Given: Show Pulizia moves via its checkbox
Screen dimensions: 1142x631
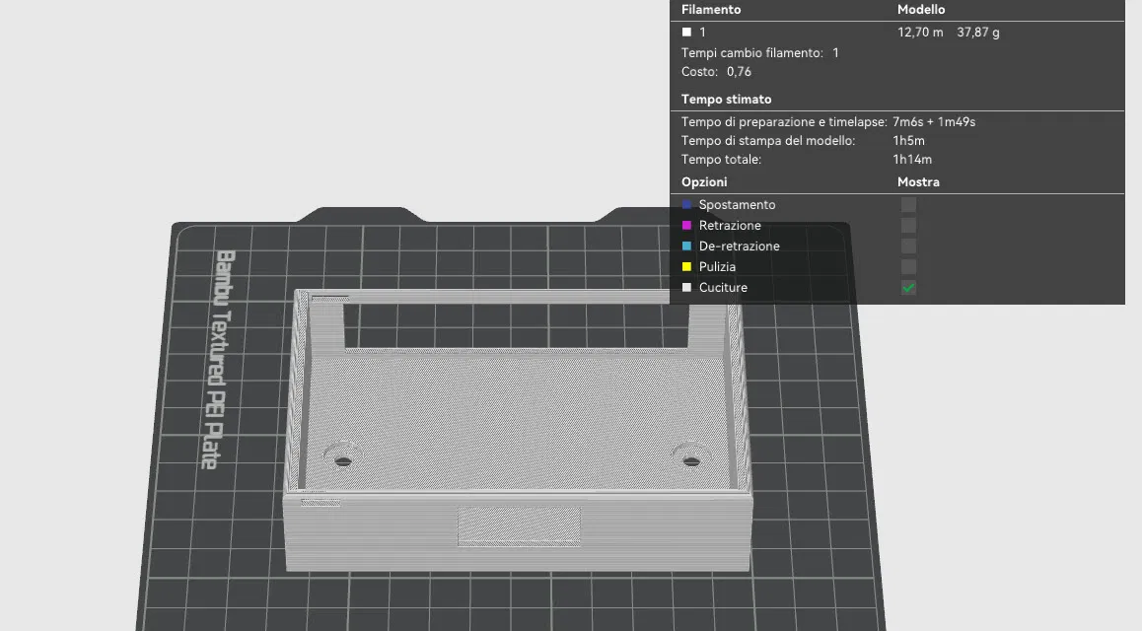Looking at the screenshot, I should (908, 266).
